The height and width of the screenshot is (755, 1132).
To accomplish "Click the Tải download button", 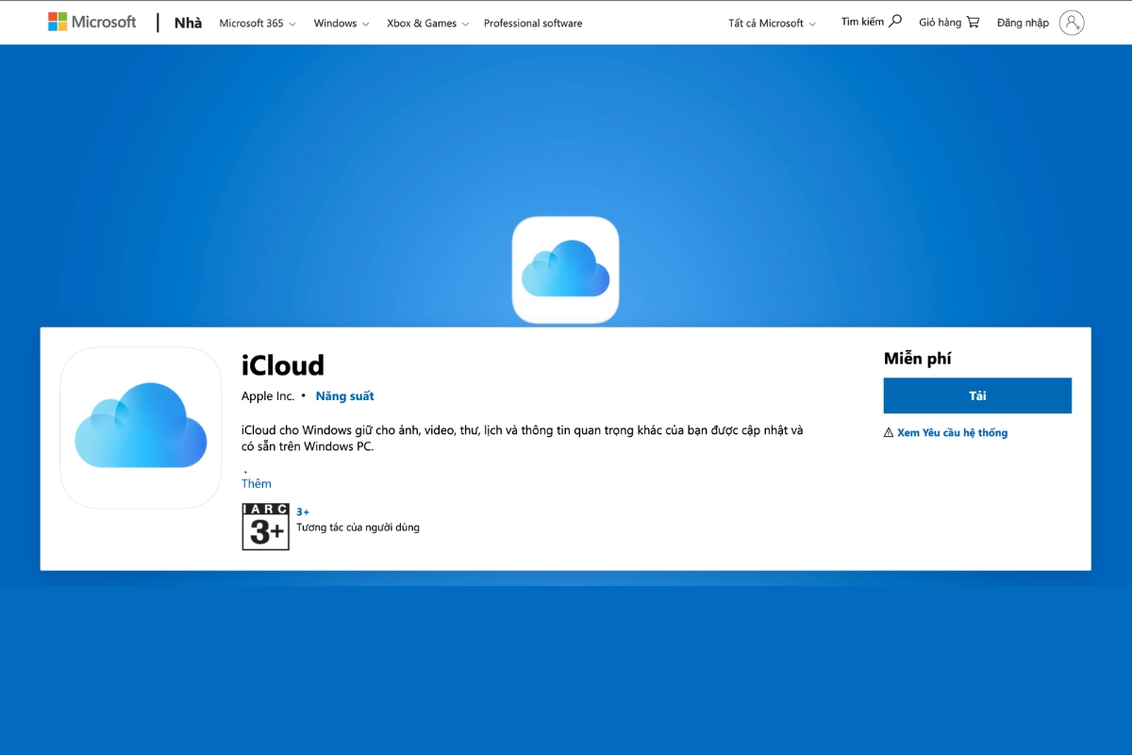I will click(x=976, y=395).
